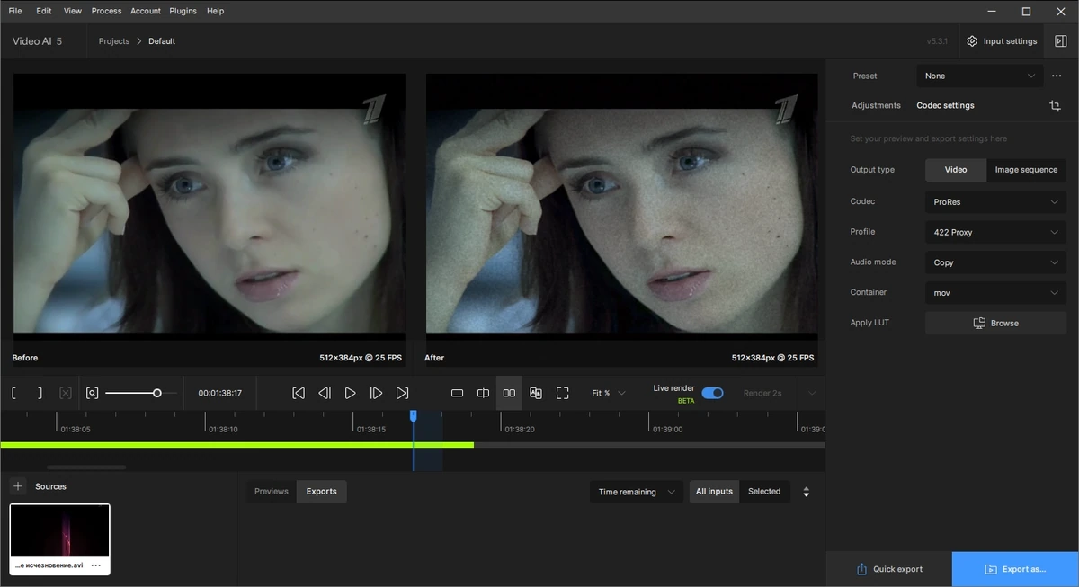The width and height of the screenshot is (1079, 587).
Task: Open the File menu
Action: pos(15,11)
